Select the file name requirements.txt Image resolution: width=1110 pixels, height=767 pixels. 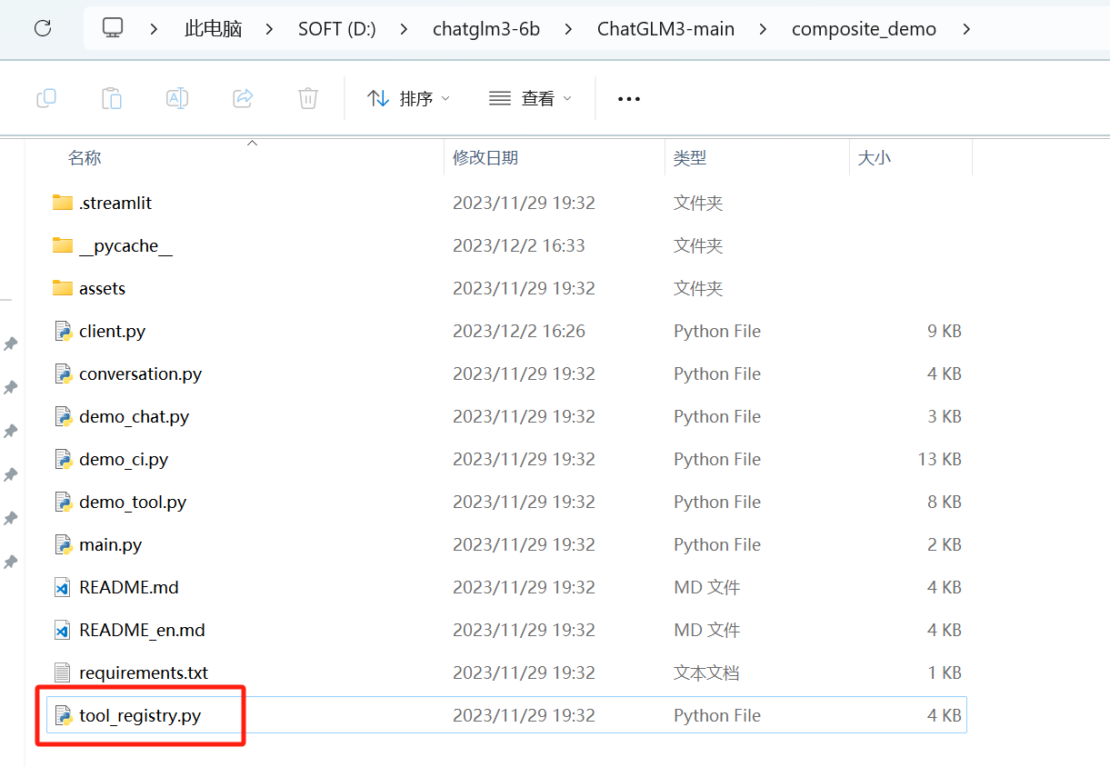coord(144,672)
